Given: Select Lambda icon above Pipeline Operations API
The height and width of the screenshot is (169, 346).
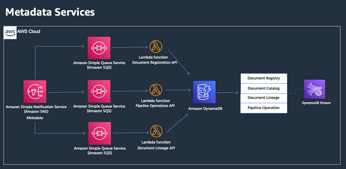Looking at the screenshot, I should [x=156, y=90].
